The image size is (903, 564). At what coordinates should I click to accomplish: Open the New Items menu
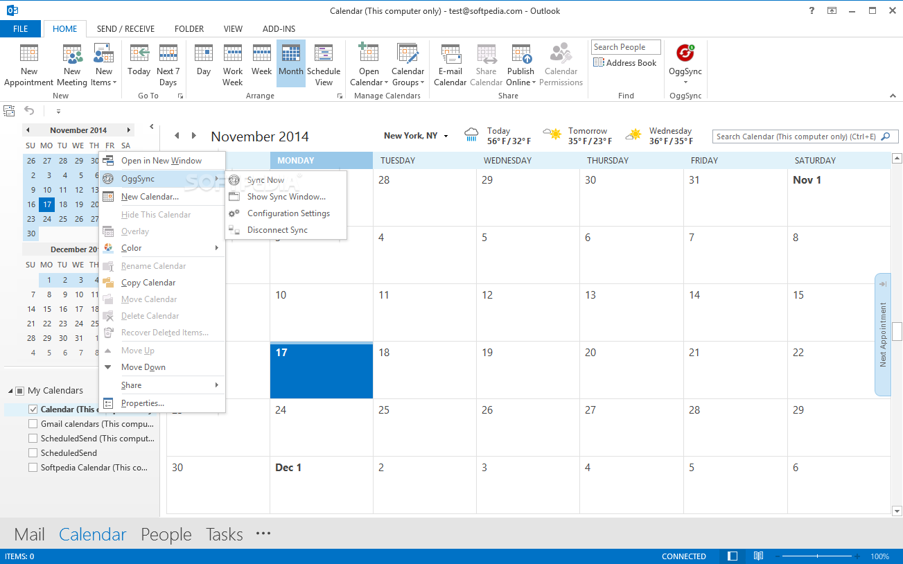click(x=104, y=65)
